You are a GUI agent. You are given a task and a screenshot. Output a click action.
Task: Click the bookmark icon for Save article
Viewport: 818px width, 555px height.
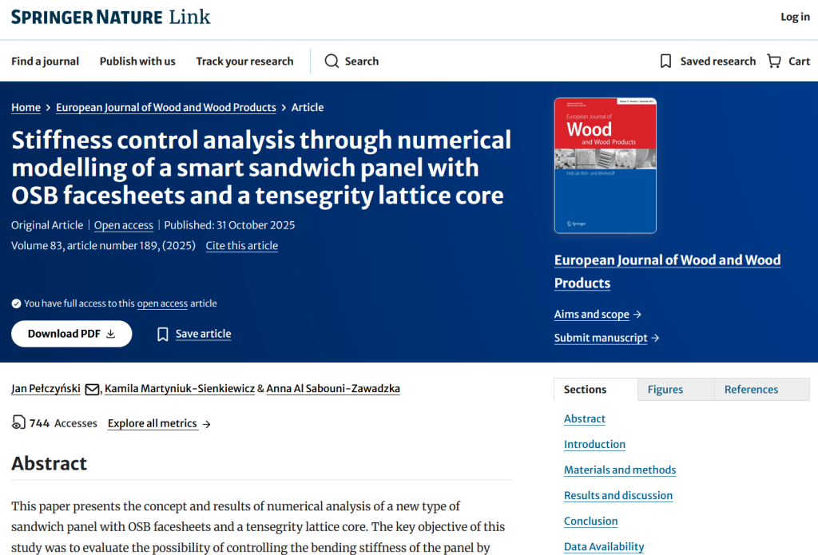coord(163,334)
